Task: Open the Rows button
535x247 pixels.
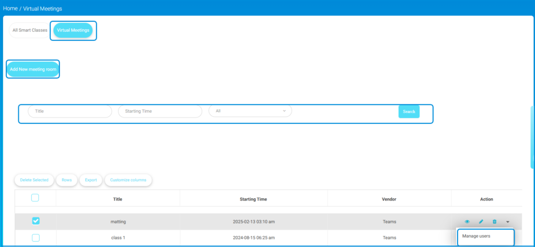Action: pos(66,180)
